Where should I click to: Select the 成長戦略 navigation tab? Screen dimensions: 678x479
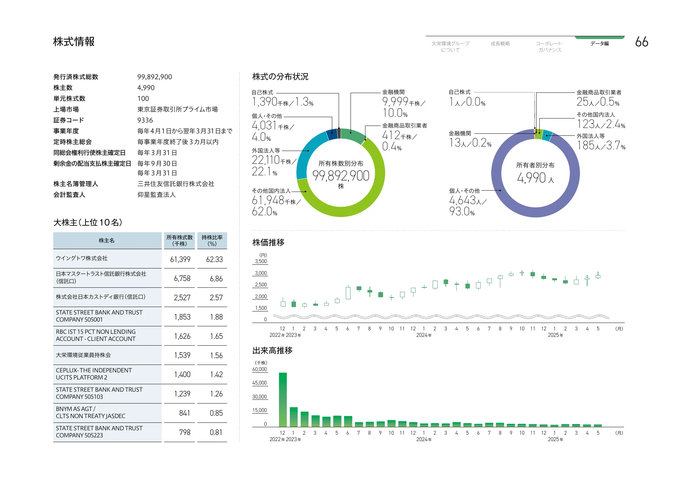point(500,44)
